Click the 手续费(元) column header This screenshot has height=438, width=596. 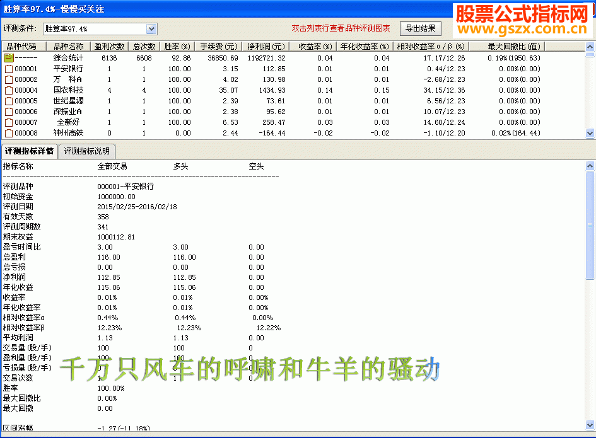tap(219, 47)
